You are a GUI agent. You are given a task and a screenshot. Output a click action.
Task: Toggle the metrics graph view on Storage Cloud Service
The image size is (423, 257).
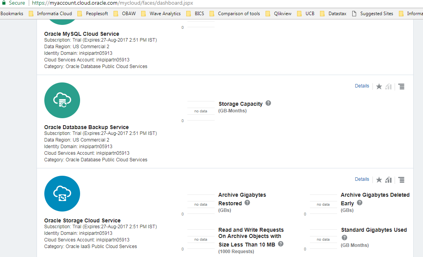click(388, 179)
